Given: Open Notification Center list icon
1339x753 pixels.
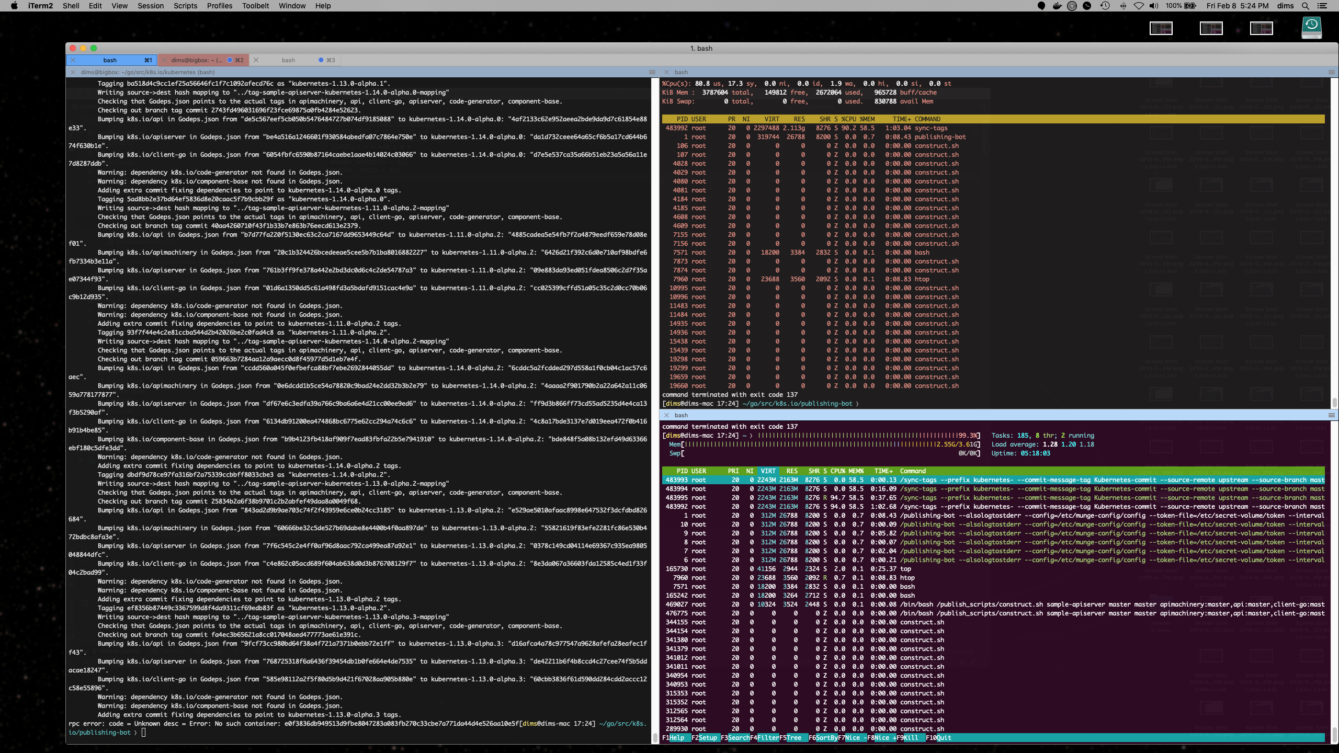Looking at the screenshot, I should pyautogui.click(x=1322, y=6).
